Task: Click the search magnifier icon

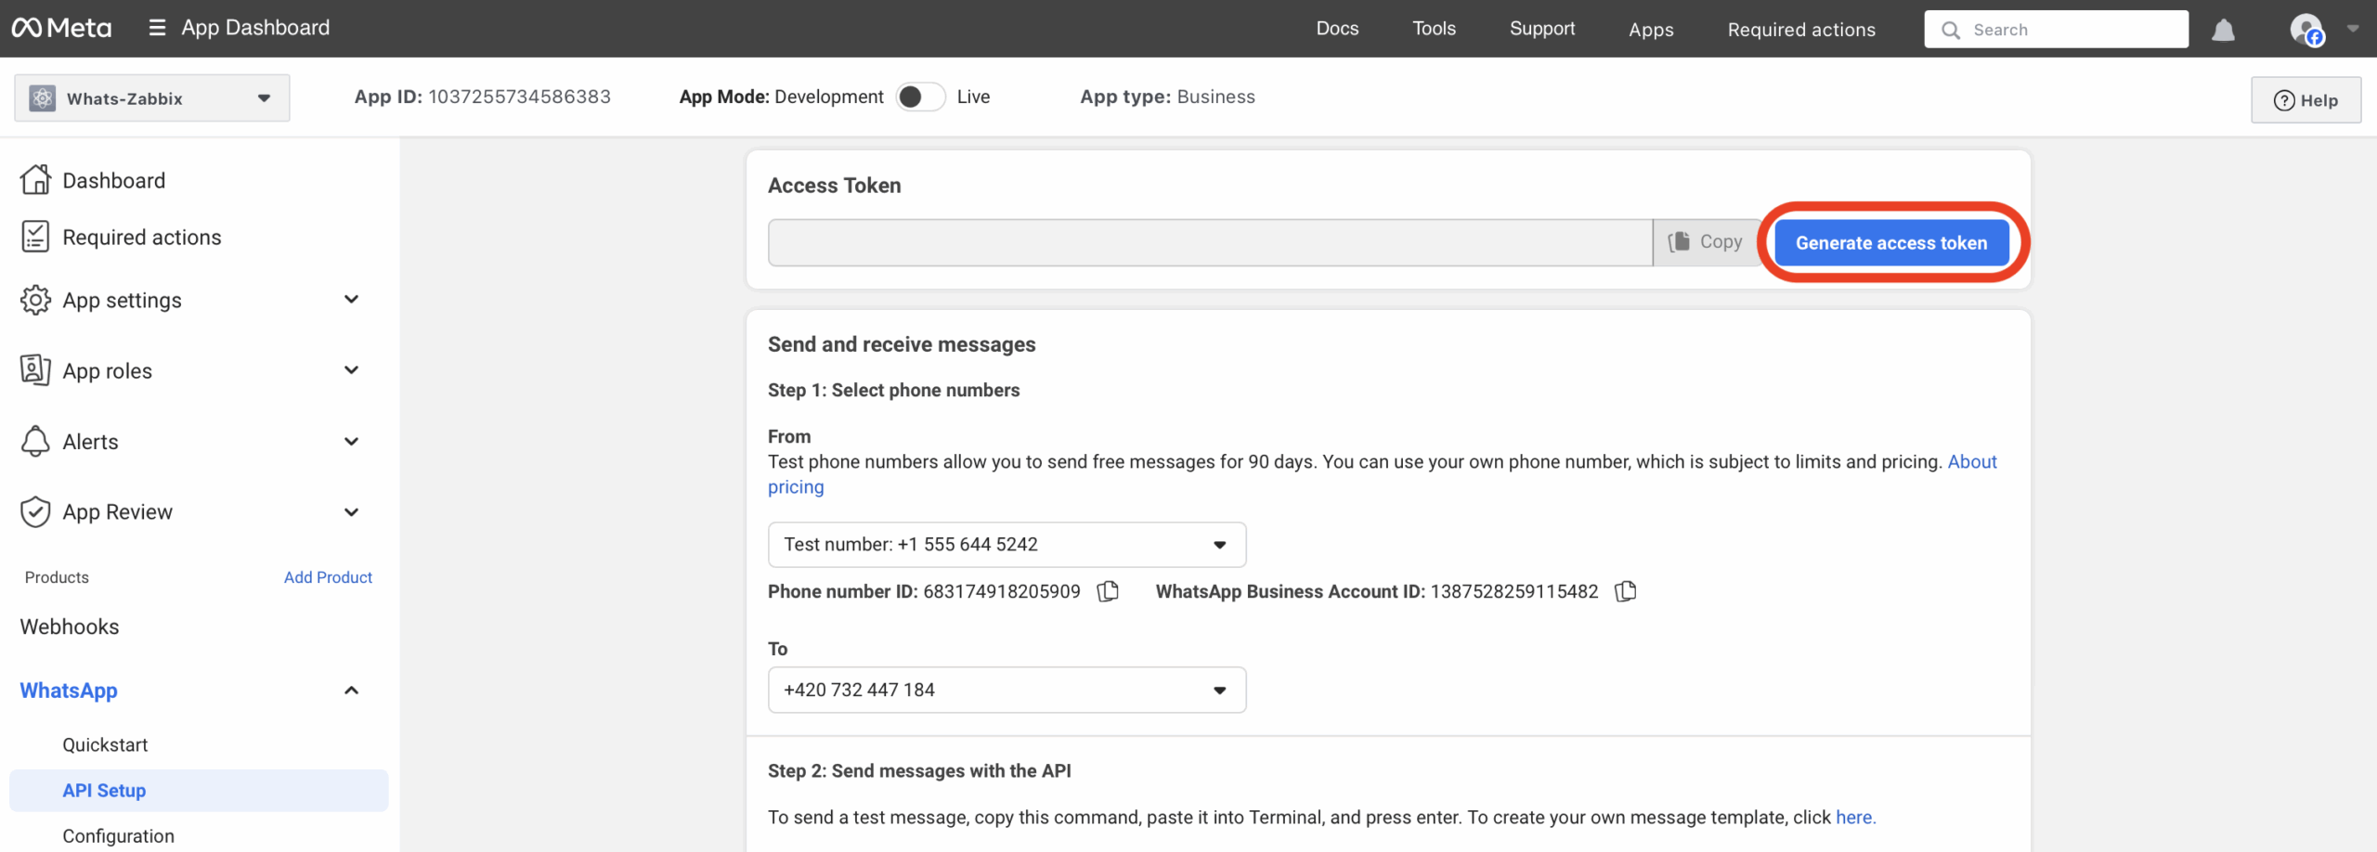Action: [1951, 30]
